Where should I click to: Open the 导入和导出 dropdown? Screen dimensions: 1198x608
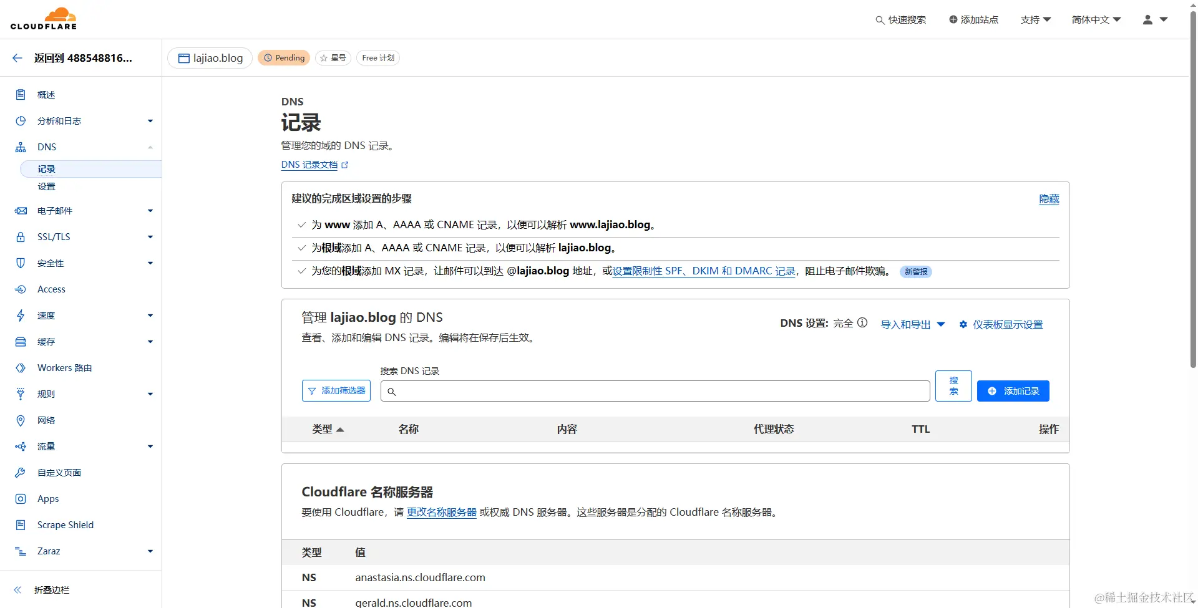(x=913, y=324)
